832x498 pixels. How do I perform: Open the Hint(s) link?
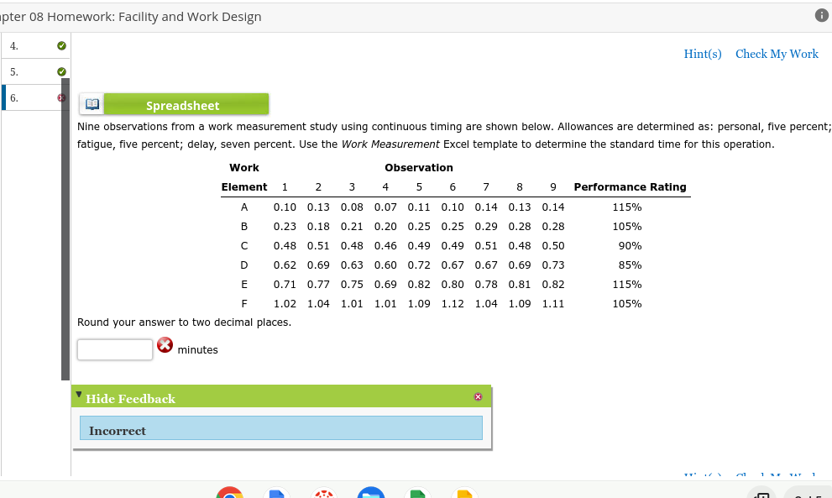702,53
